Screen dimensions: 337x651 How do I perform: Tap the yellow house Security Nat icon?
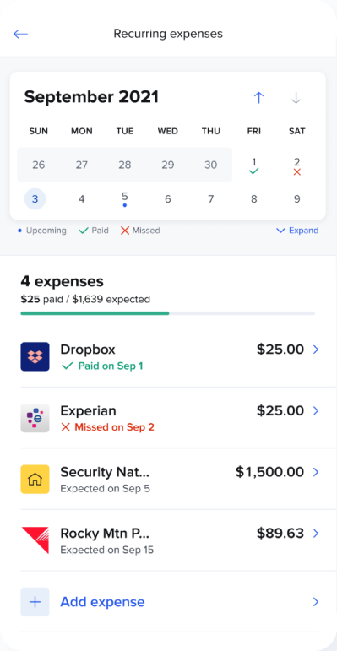point(35,479)
